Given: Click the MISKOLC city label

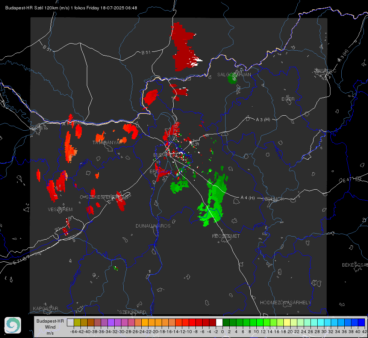Looking at the screenshot, I should coord(326,71).
